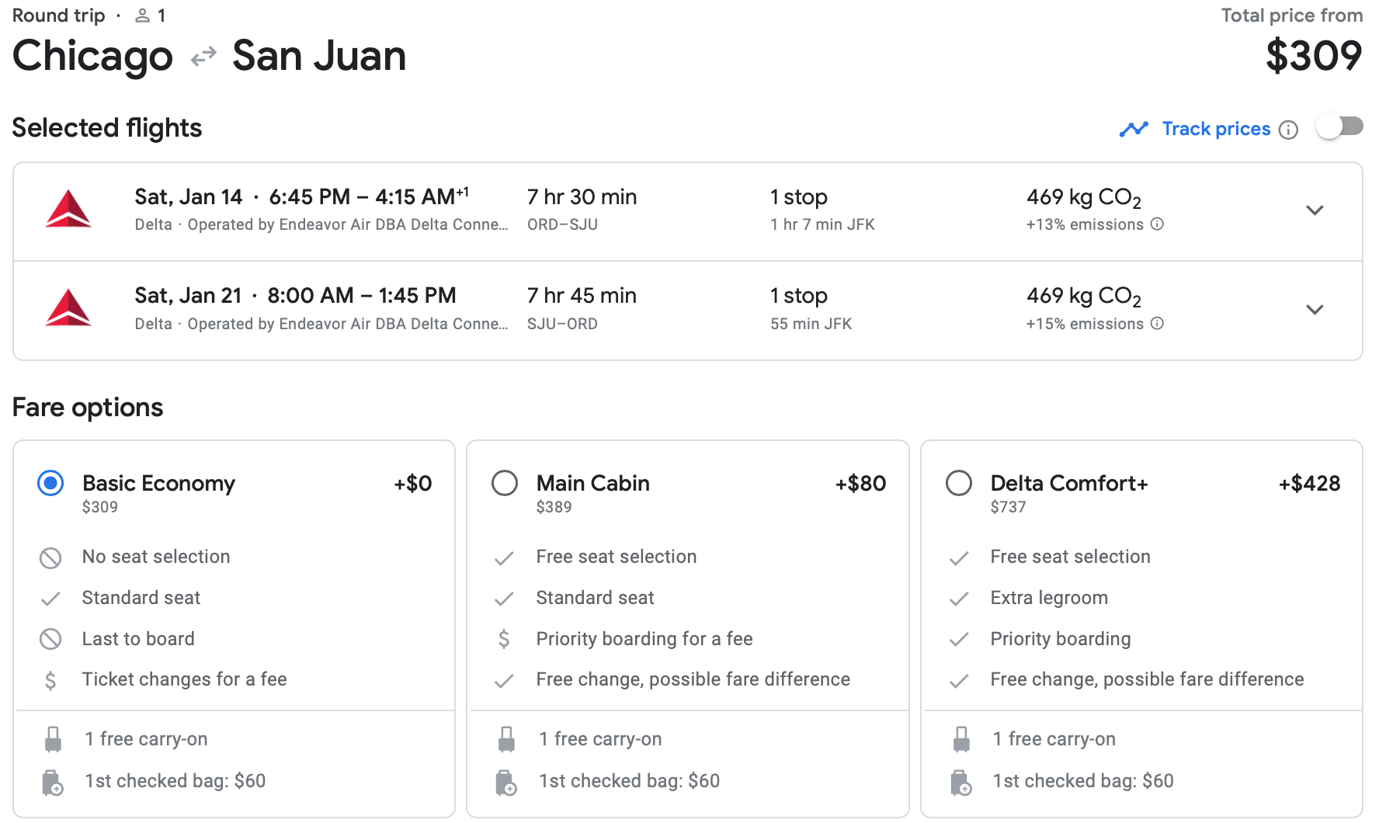This screenshot has width=1379, height=823.
Task: Click the checkmark beside Extra legroom
Action: pyautogui.click(x=959, y=599)
